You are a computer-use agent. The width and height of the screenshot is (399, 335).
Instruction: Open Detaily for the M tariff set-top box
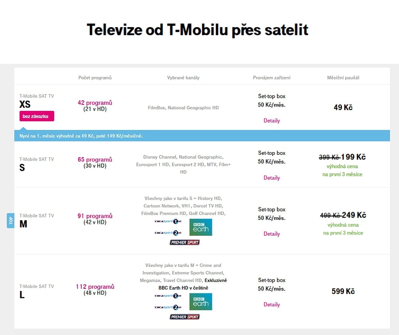pos(272,234)
